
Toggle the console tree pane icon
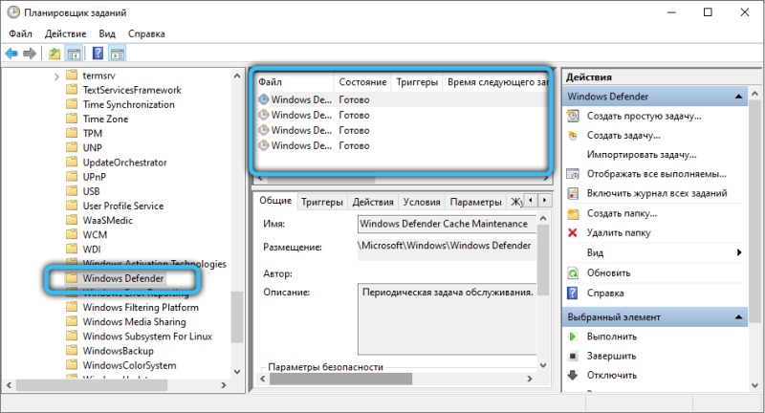74,54
